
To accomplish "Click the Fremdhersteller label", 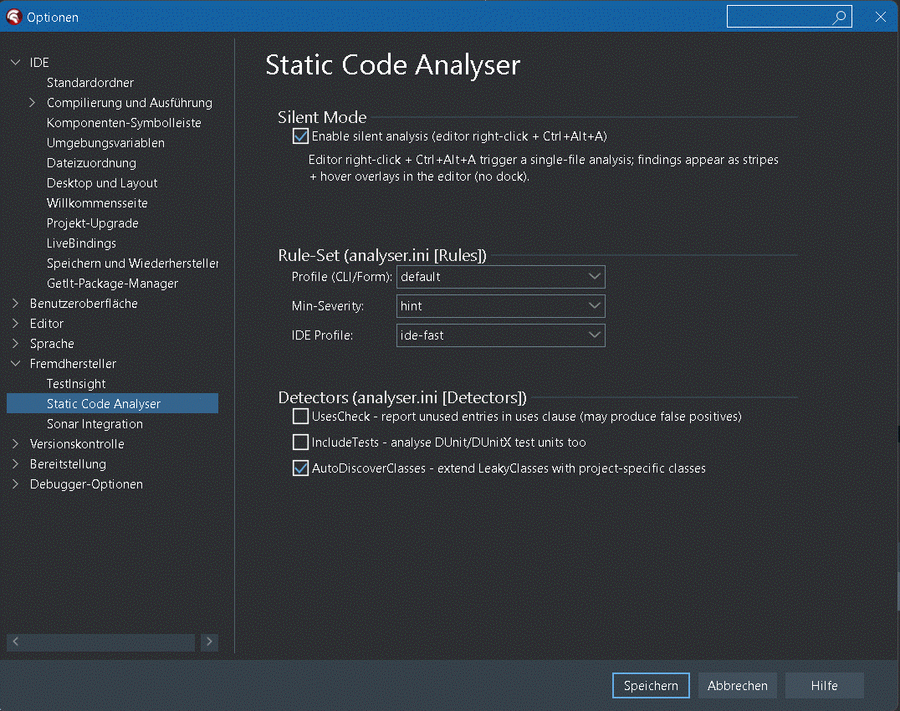I will (x=73, y=363).
